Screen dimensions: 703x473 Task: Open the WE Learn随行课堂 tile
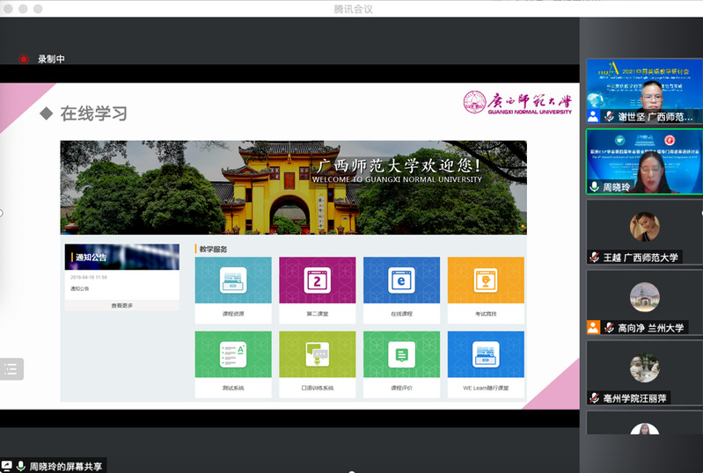point(486,364)
